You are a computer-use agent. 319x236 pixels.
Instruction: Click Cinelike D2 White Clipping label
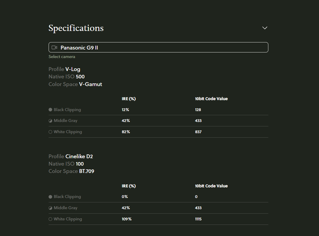pyautogui.click(x=68, y=219)
